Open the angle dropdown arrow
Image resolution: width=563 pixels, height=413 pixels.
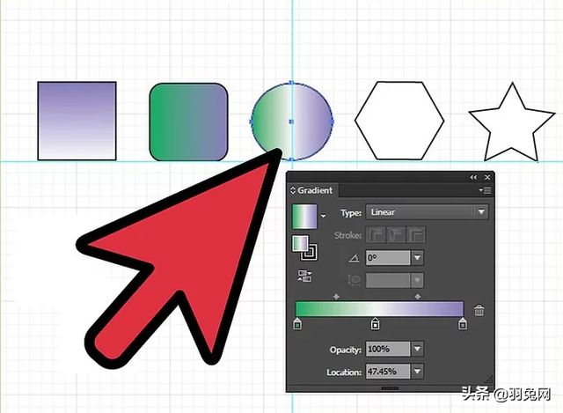(x=417, y=258)
